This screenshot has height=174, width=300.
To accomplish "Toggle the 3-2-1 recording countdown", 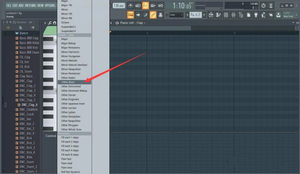I will click(x=145, y=6).
